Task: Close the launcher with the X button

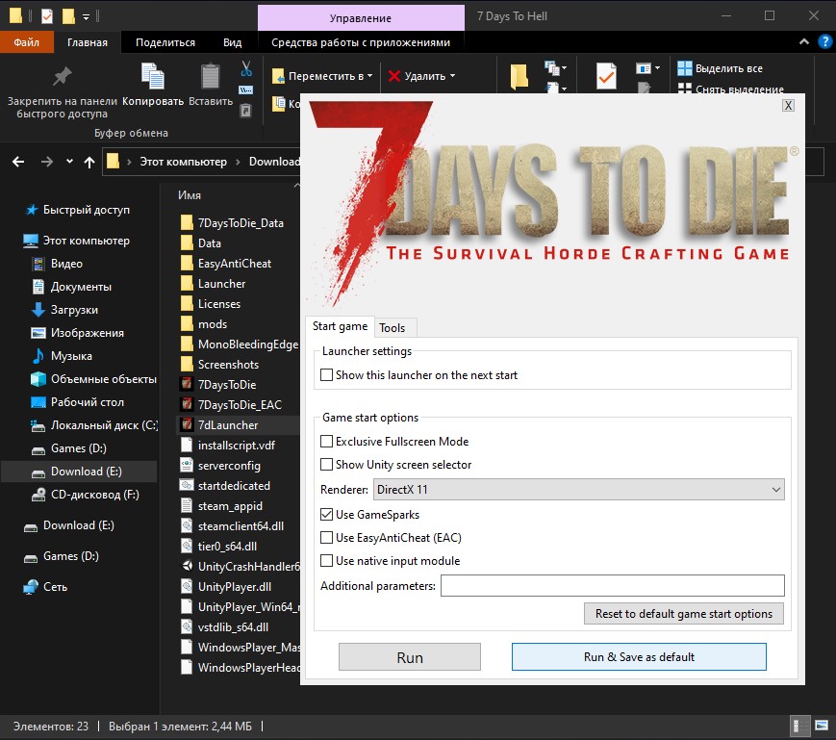Action: [788, 106]
